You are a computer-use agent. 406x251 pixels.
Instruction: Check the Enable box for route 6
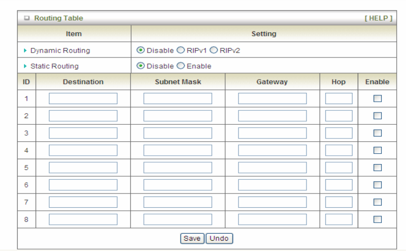(377, 185)
